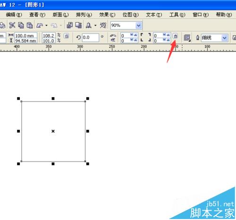
Task: Open the 细线 outline width dropdown
Action: [x=225, y=38]
